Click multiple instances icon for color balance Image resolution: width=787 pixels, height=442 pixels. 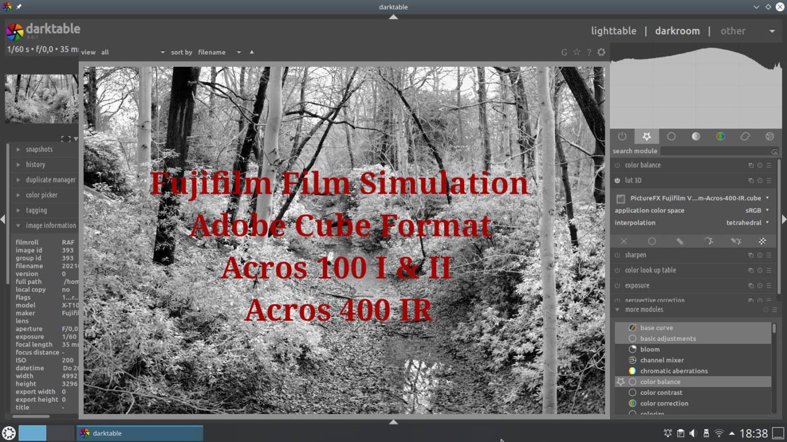coord(750,165)
